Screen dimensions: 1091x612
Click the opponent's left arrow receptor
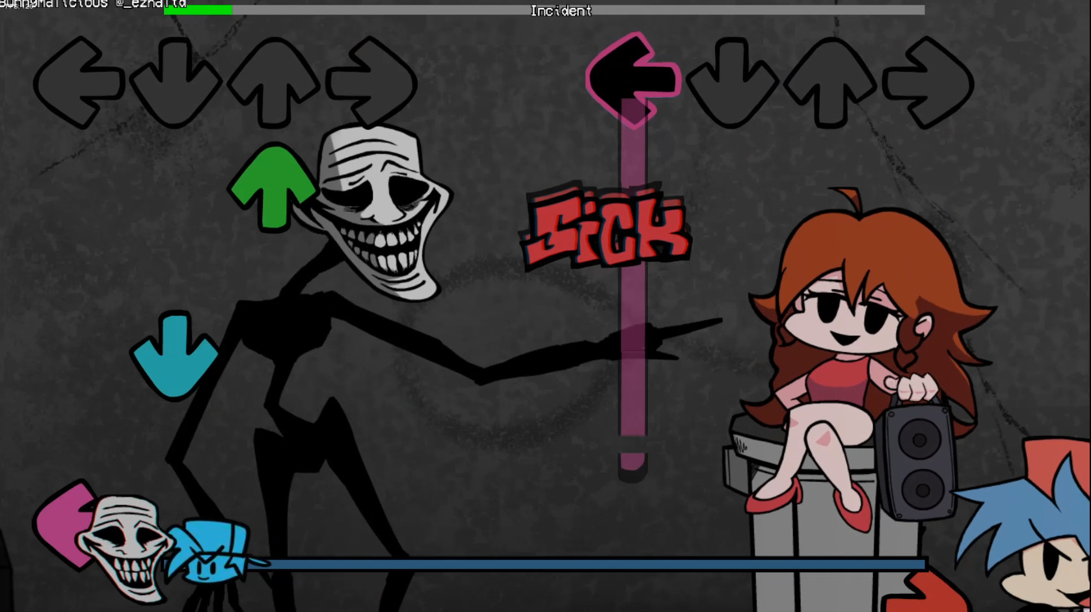(x=78, y=83)
